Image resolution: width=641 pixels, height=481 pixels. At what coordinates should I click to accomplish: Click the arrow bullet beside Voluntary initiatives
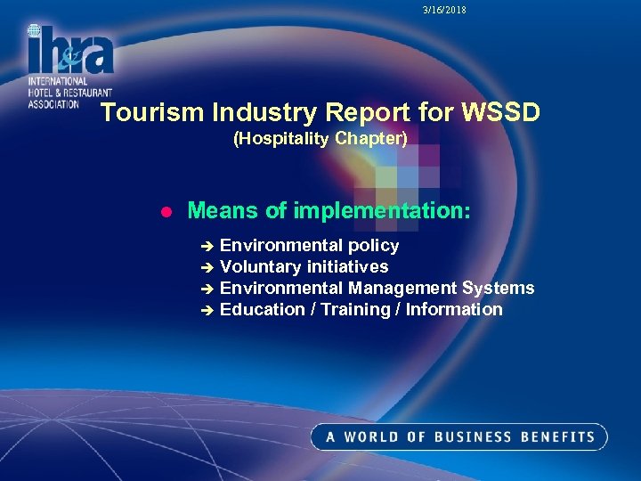(x=207, y=268)
